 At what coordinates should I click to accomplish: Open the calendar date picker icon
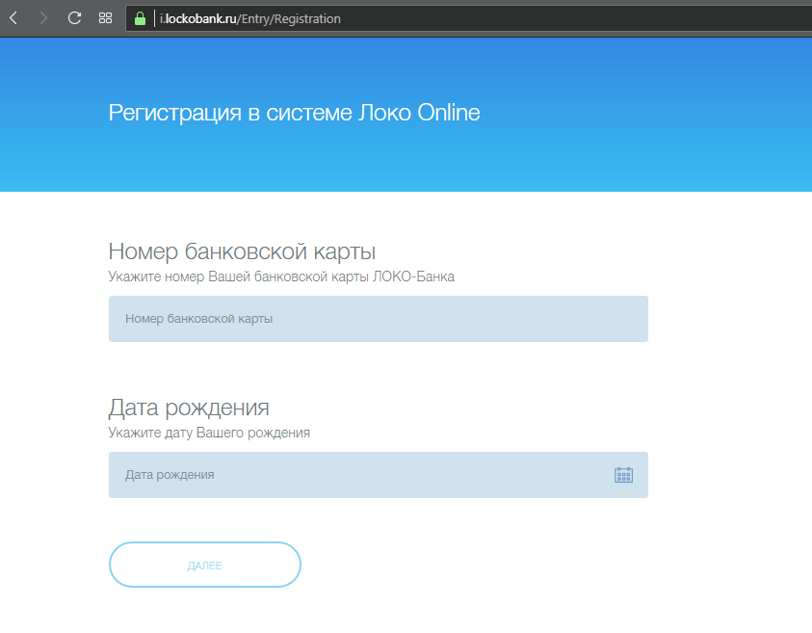(623, 475)
